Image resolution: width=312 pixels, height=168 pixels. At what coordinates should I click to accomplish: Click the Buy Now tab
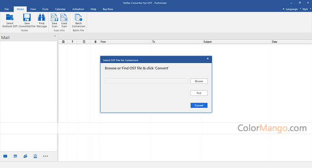108,9
